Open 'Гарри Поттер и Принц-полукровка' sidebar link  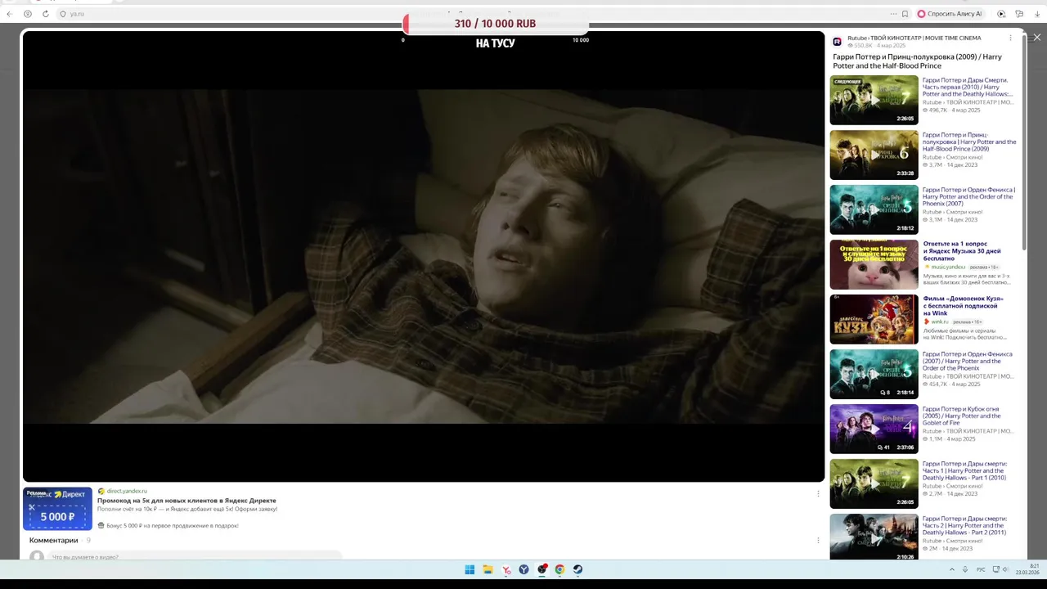click(x=969, y=142)
